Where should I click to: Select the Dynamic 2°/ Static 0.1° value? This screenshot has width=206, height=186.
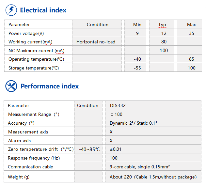(134, 123)
